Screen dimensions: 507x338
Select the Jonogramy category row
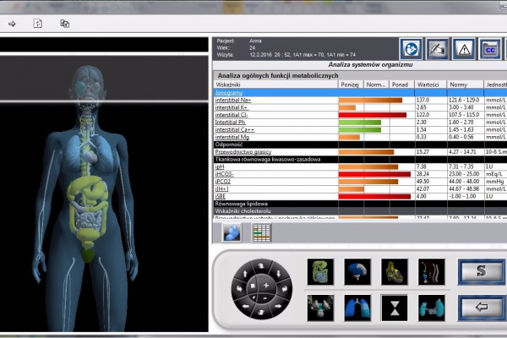pyautogui.click(x=230, y=92)
